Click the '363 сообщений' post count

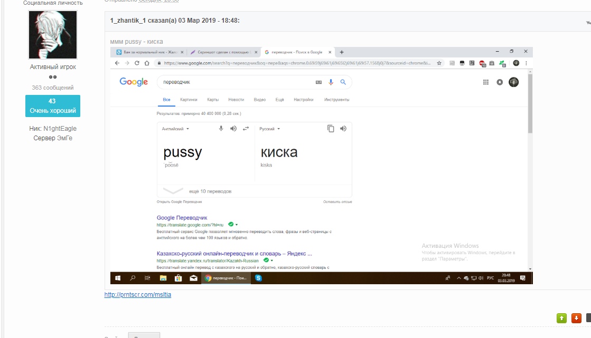(x=53, y=88)
